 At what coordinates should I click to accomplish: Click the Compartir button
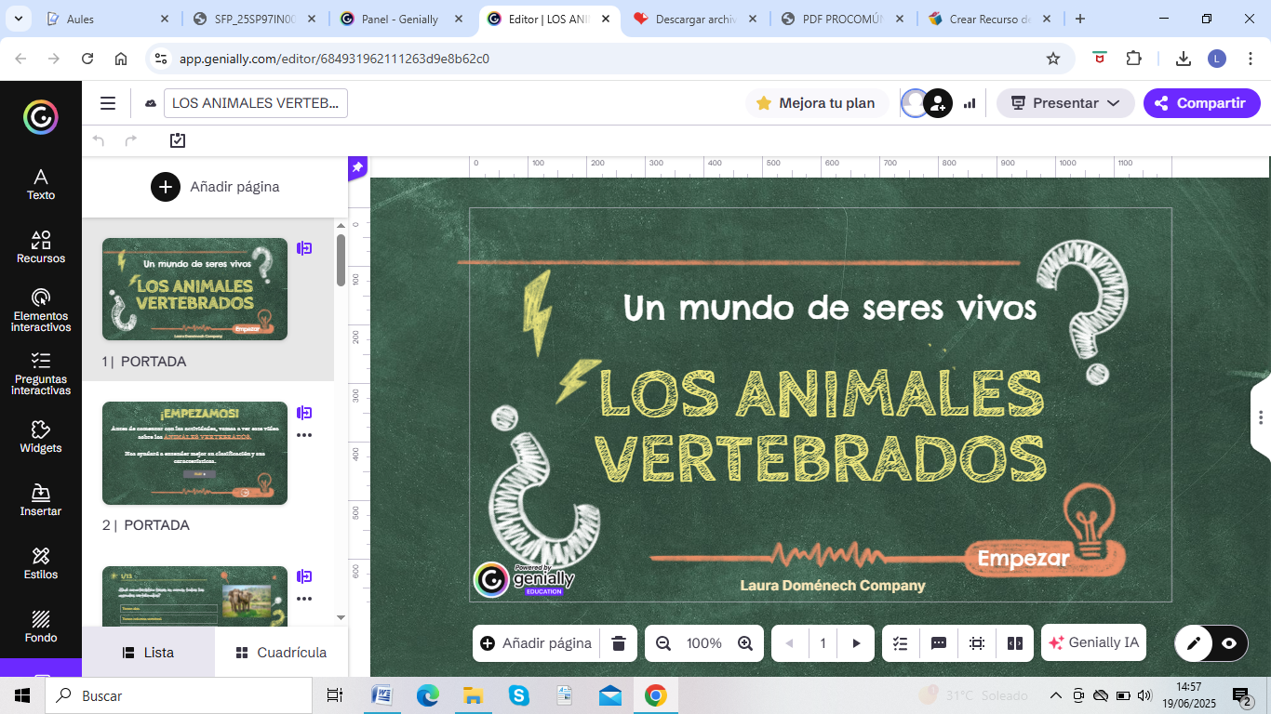[x=1201, y=103]
